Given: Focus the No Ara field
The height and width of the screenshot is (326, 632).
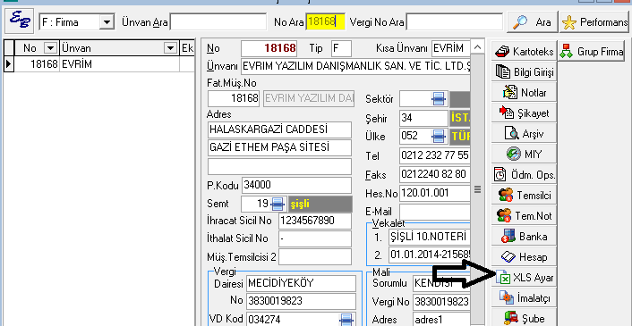Looking at the screenshot, I should click(325, 21).
